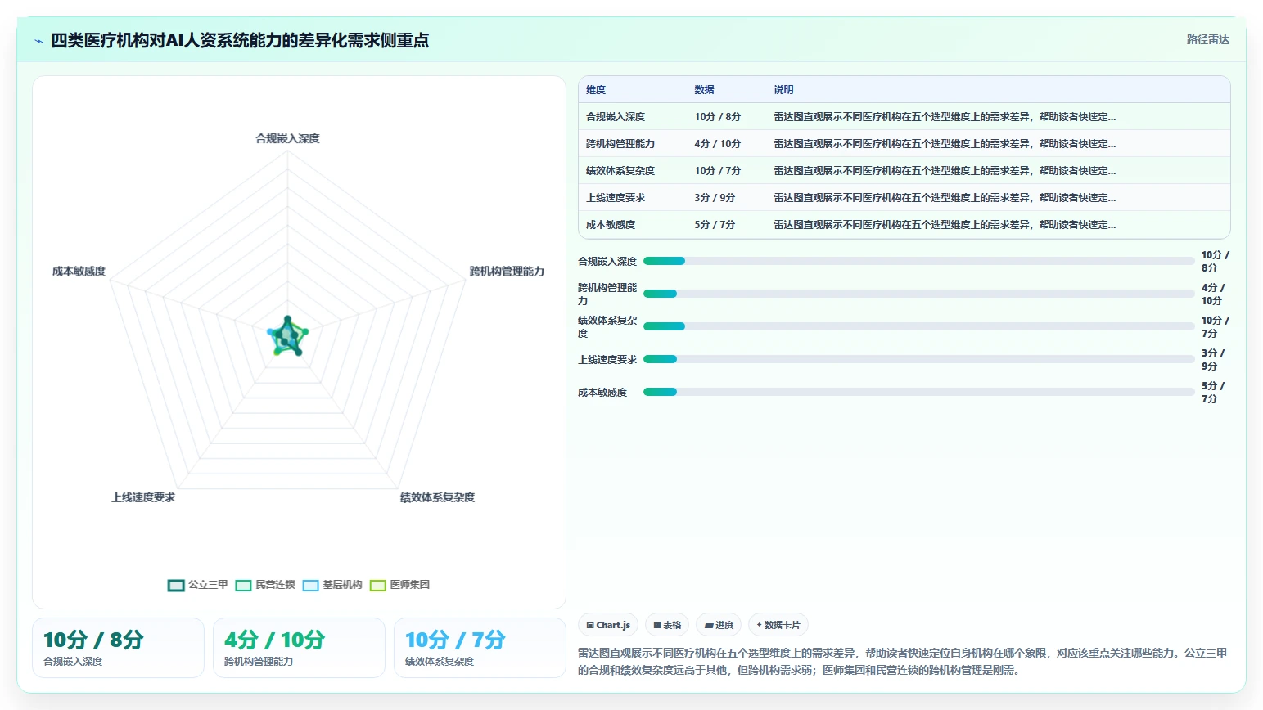Click radar axis label 绩效体系复杂度

point(437,497)
